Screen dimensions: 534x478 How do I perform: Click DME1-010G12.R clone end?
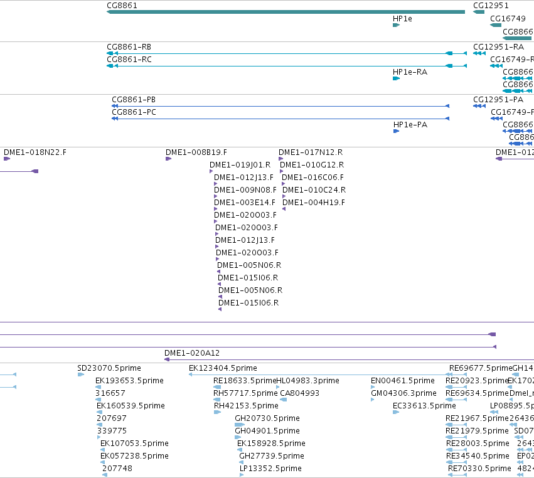[x=282, y=171]
